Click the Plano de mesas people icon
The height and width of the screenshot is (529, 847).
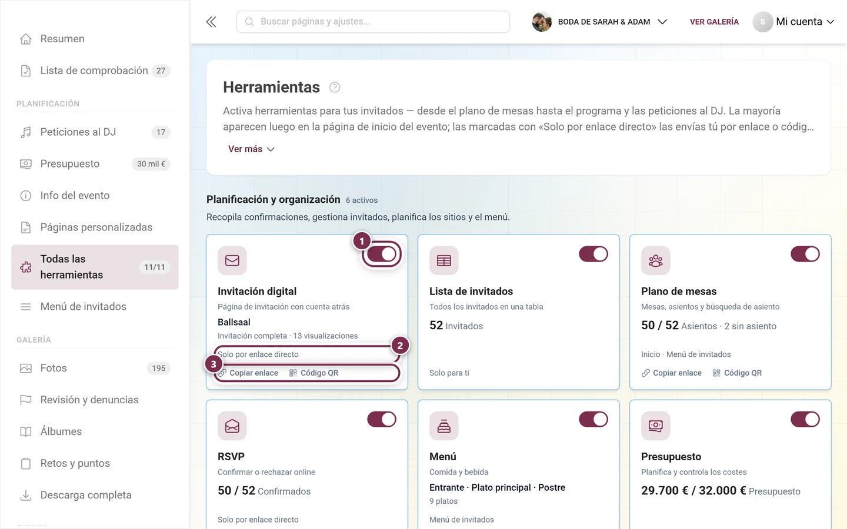click(656, 260)
